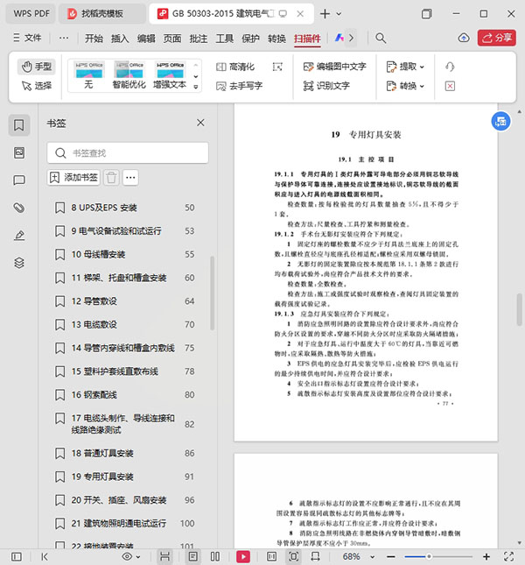Image resolution: width=525 pixels, height=565 pixels.
Task: Open the more options ellipsis menu
Action: coord(64,38)
